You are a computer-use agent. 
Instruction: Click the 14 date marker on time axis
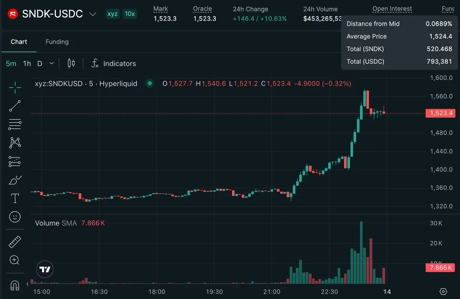[387, 292]
